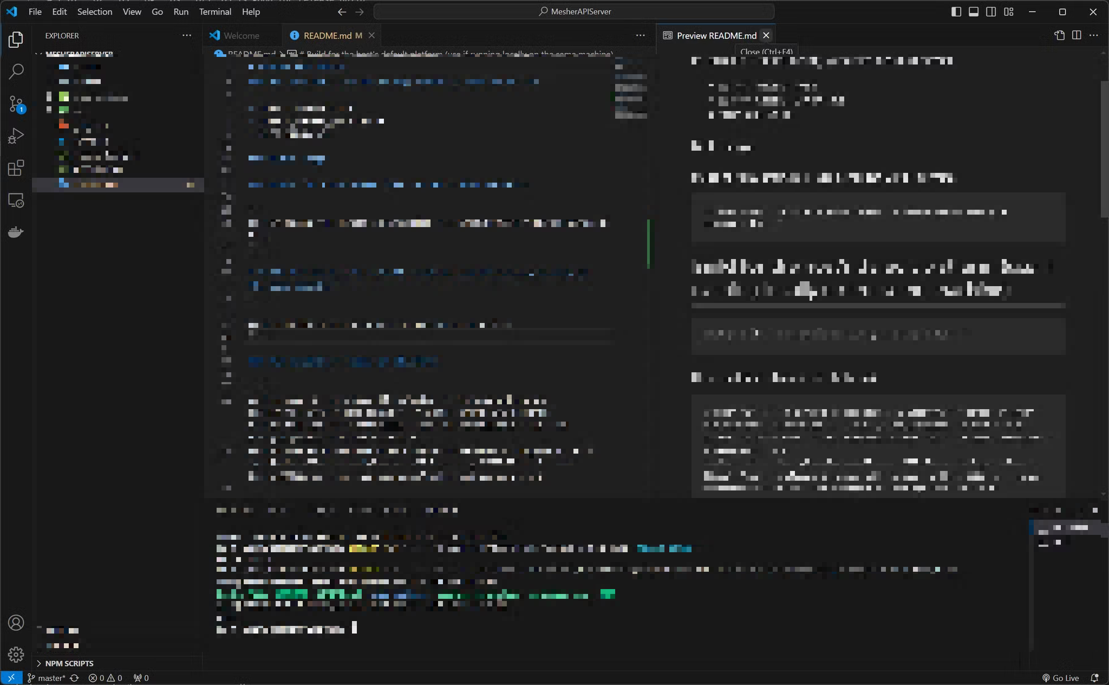Open editor group More Actions menu
Image resolution: width=1109 pixels, height=685 pixels.
641,35
